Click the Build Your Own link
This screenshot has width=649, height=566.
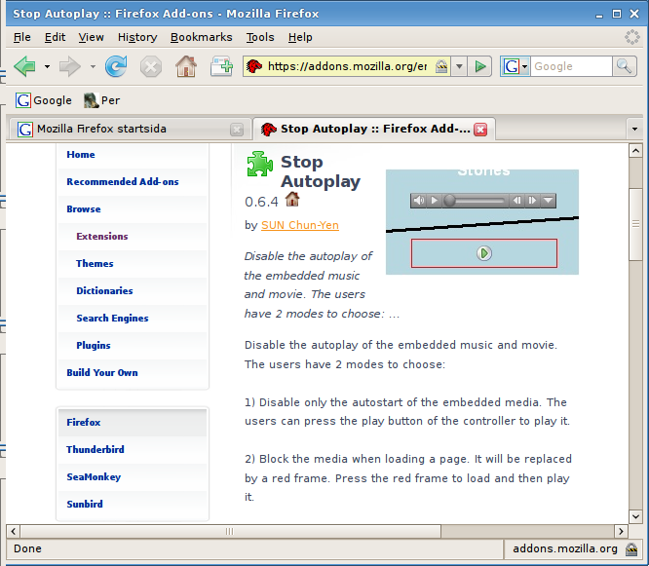(102, 373)
